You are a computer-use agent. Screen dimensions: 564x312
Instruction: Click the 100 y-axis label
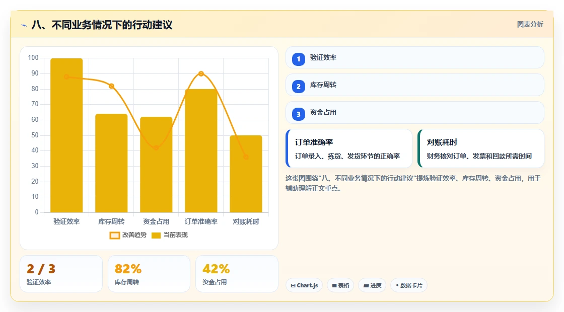tap(33, 58)
